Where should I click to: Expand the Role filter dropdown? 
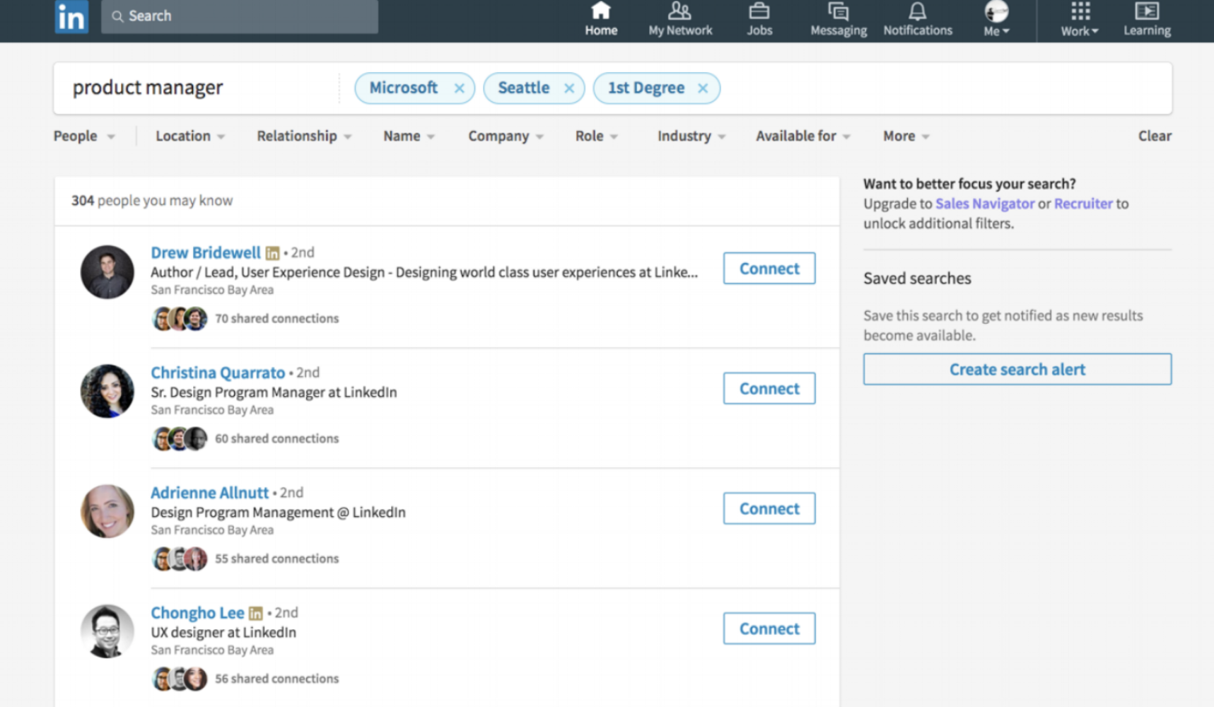click(x=596, y=136)
